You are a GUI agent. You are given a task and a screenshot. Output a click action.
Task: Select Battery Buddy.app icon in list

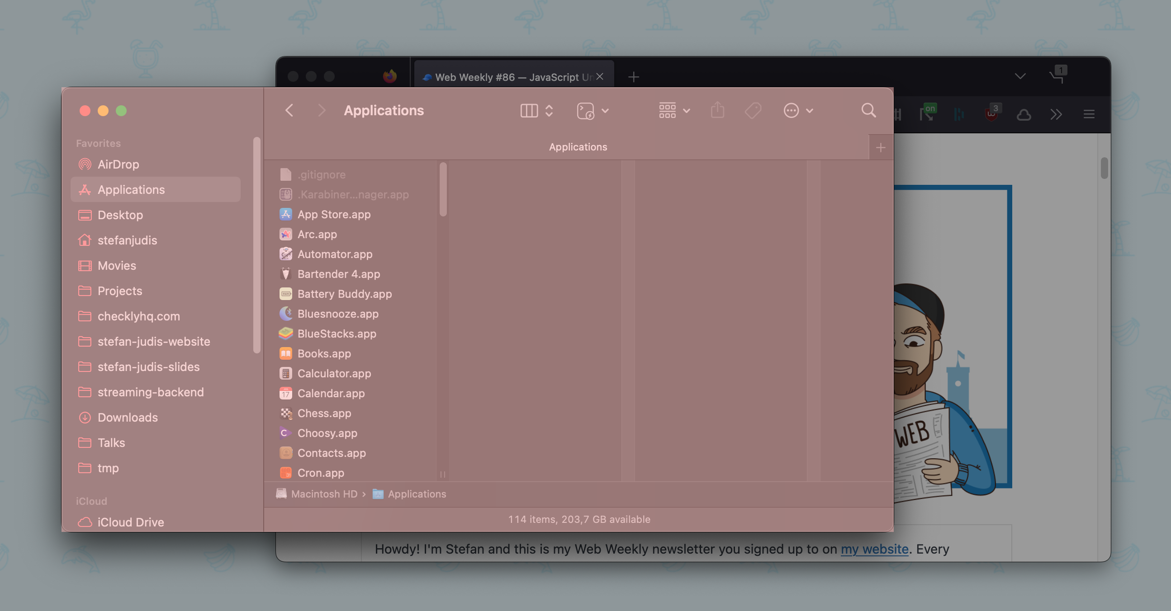click(285, 294)
